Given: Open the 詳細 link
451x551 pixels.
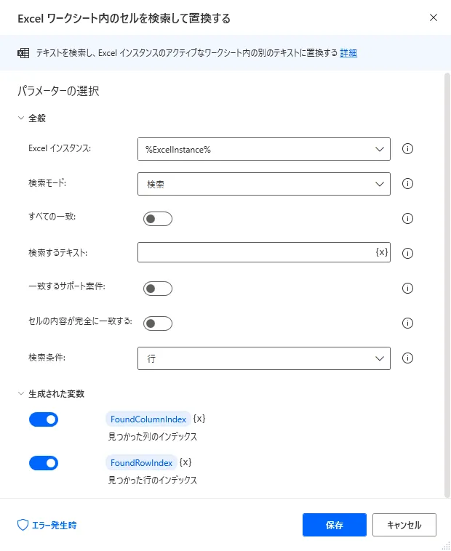Looking at the screenshot, I should click(x=348, y=53).
